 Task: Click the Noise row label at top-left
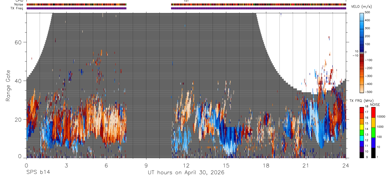pyautogui.click(x=19, y=4)
